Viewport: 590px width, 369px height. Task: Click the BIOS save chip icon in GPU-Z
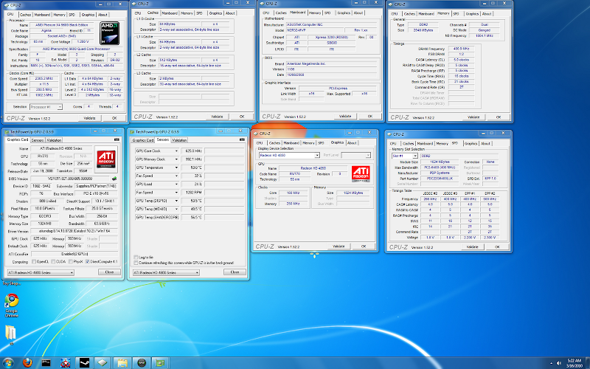click(x=114, y=179)
